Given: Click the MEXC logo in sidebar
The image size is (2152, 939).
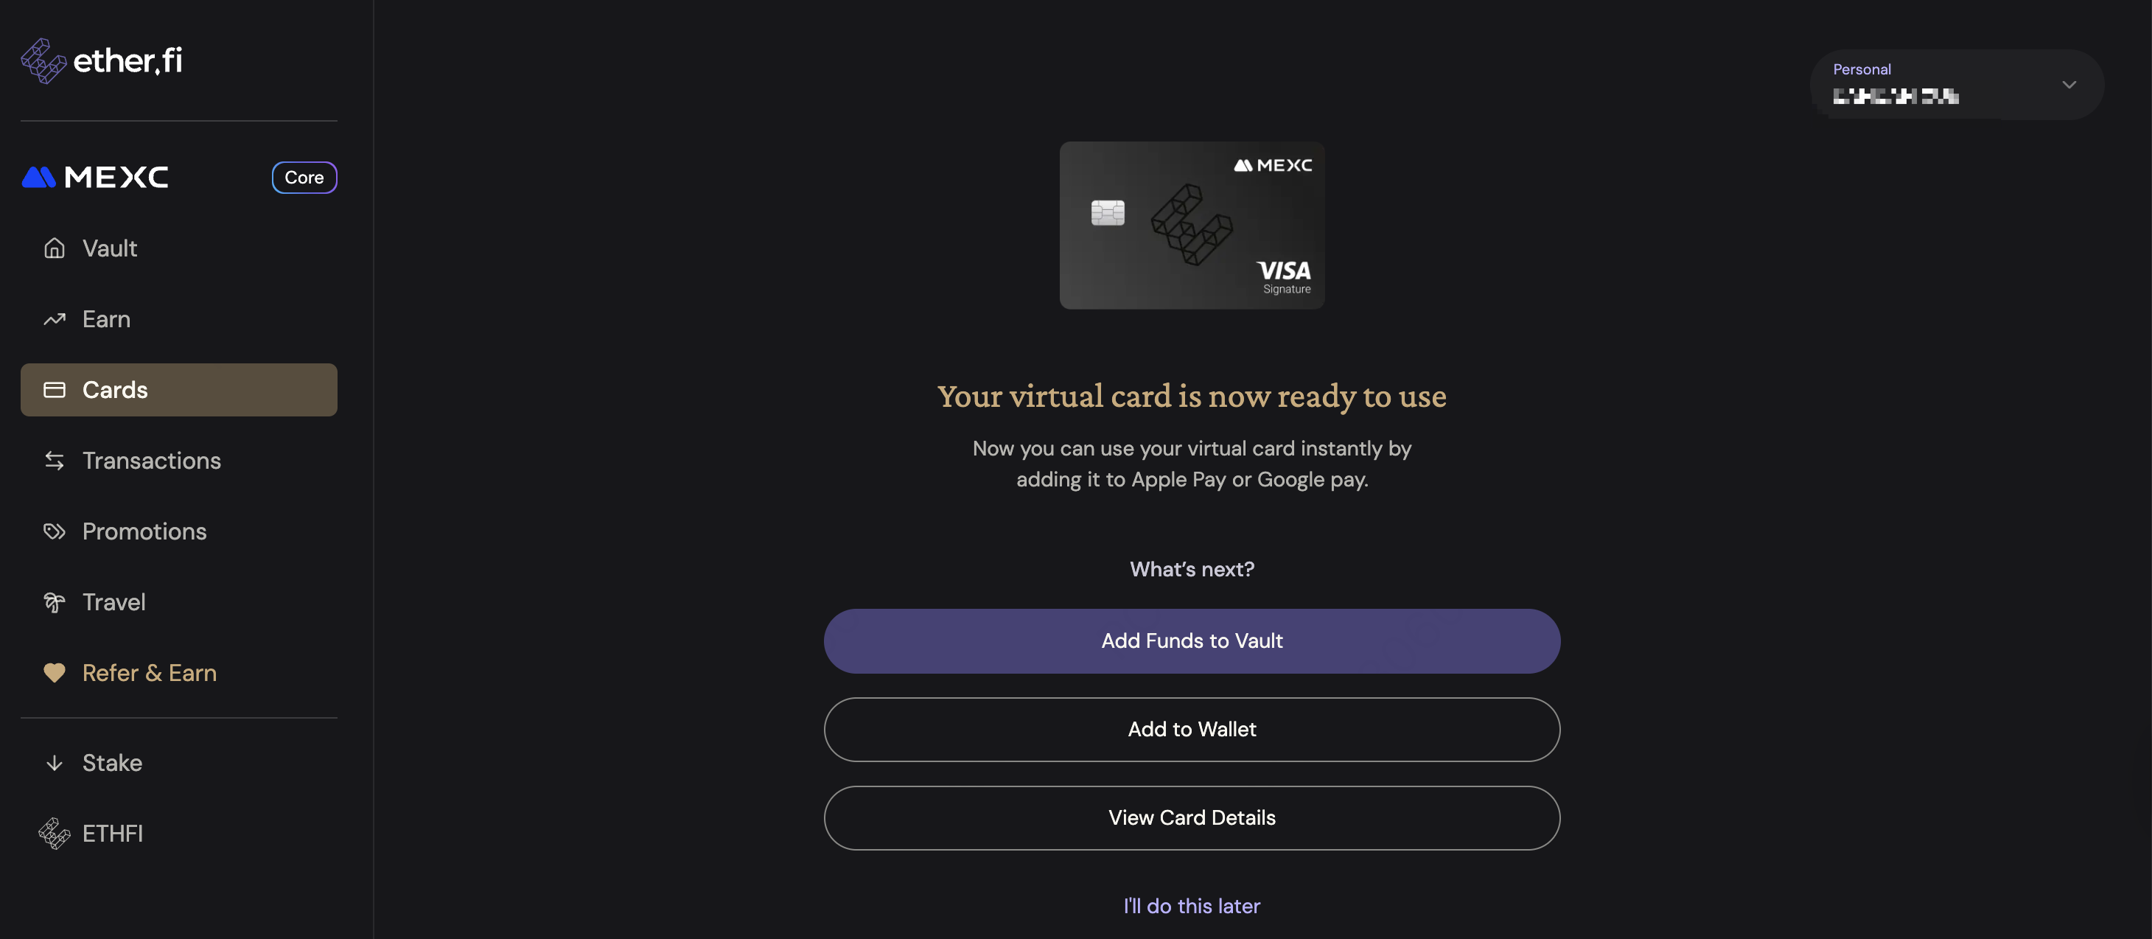Looking at the screenshot, I should pyautogui.click(x=95, y=177).
